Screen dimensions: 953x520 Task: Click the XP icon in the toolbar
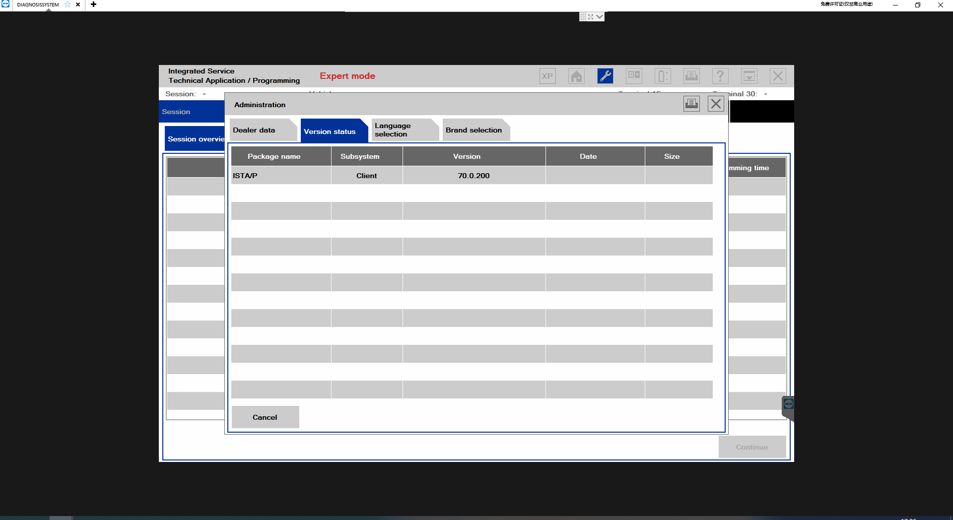[x=547, y=76]
